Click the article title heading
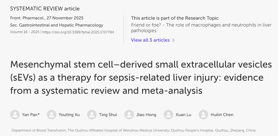The image size is (278, 136). point(141,77)
